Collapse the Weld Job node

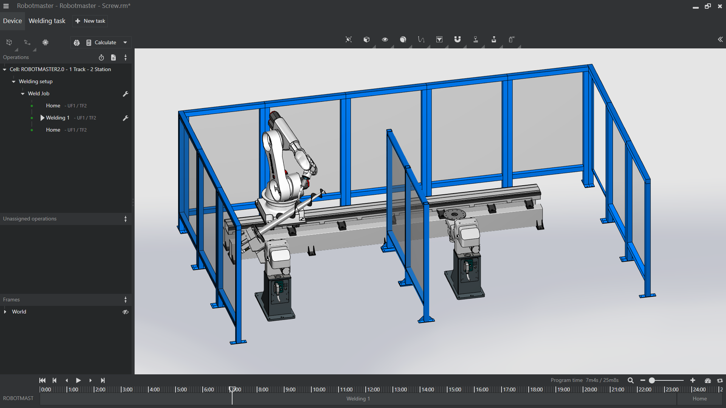point(23,94)
